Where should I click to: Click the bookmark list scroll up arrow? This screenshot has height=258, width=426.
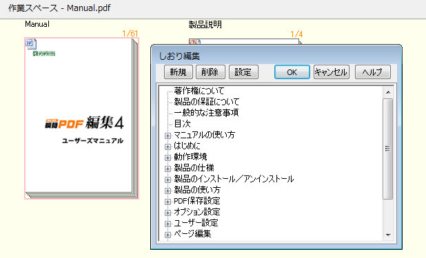point(388,92)
